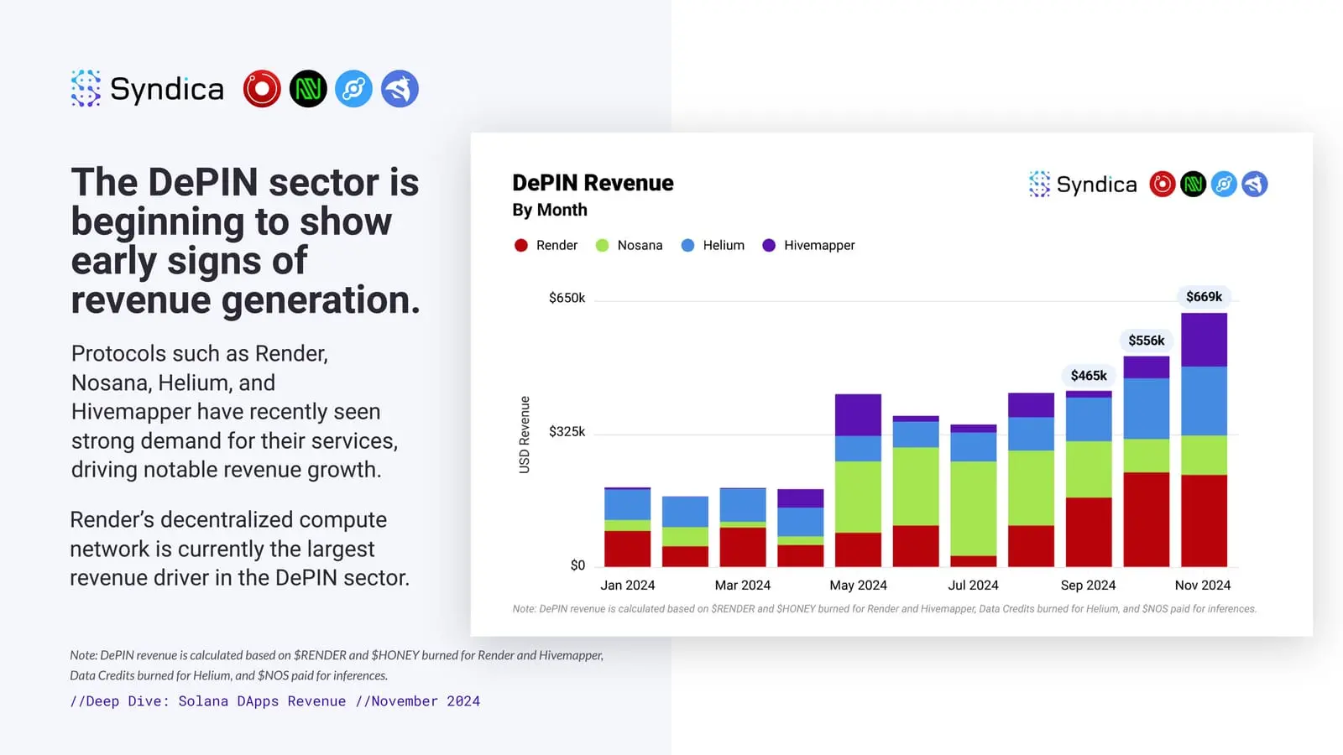1343x755 pixels.
Task: Toggle the Helium series in the legend
Action: 713,245
